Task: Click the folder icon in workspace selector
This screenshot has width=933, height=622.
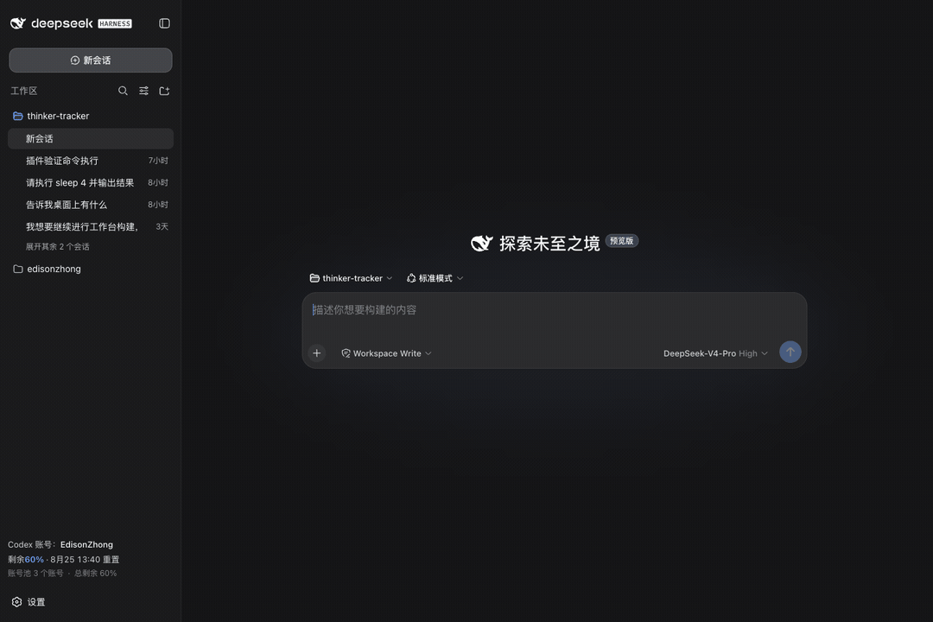Action: pyautogui.click(x=314, y=278)
